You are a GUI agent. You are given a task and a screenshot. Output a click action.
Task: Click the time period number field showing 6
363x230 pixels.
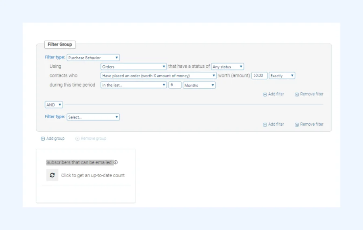175,85
